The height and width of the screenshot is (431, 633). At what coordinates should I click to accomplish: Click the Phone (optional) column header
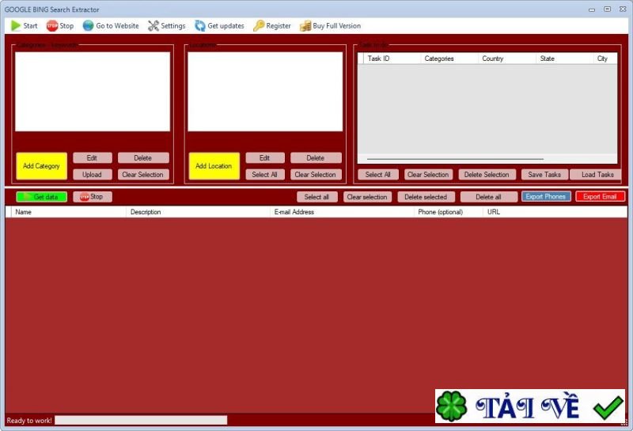pos(449,212)
